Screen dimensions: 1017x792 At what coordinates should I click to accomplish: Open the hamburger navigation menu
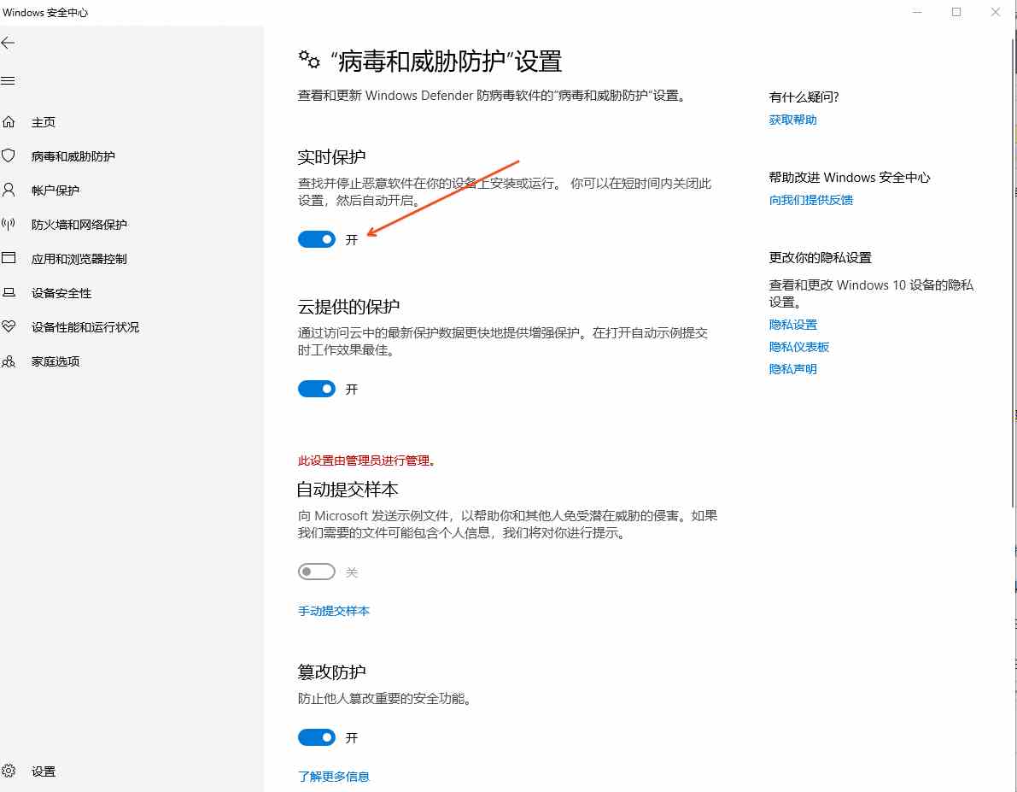[x=8, y=80]
